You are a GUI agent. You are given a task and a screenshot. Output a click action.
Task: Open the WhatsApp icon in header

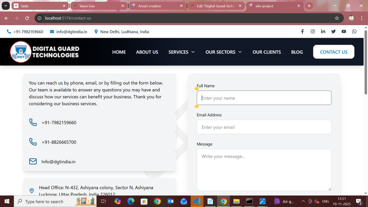point(354,32)
